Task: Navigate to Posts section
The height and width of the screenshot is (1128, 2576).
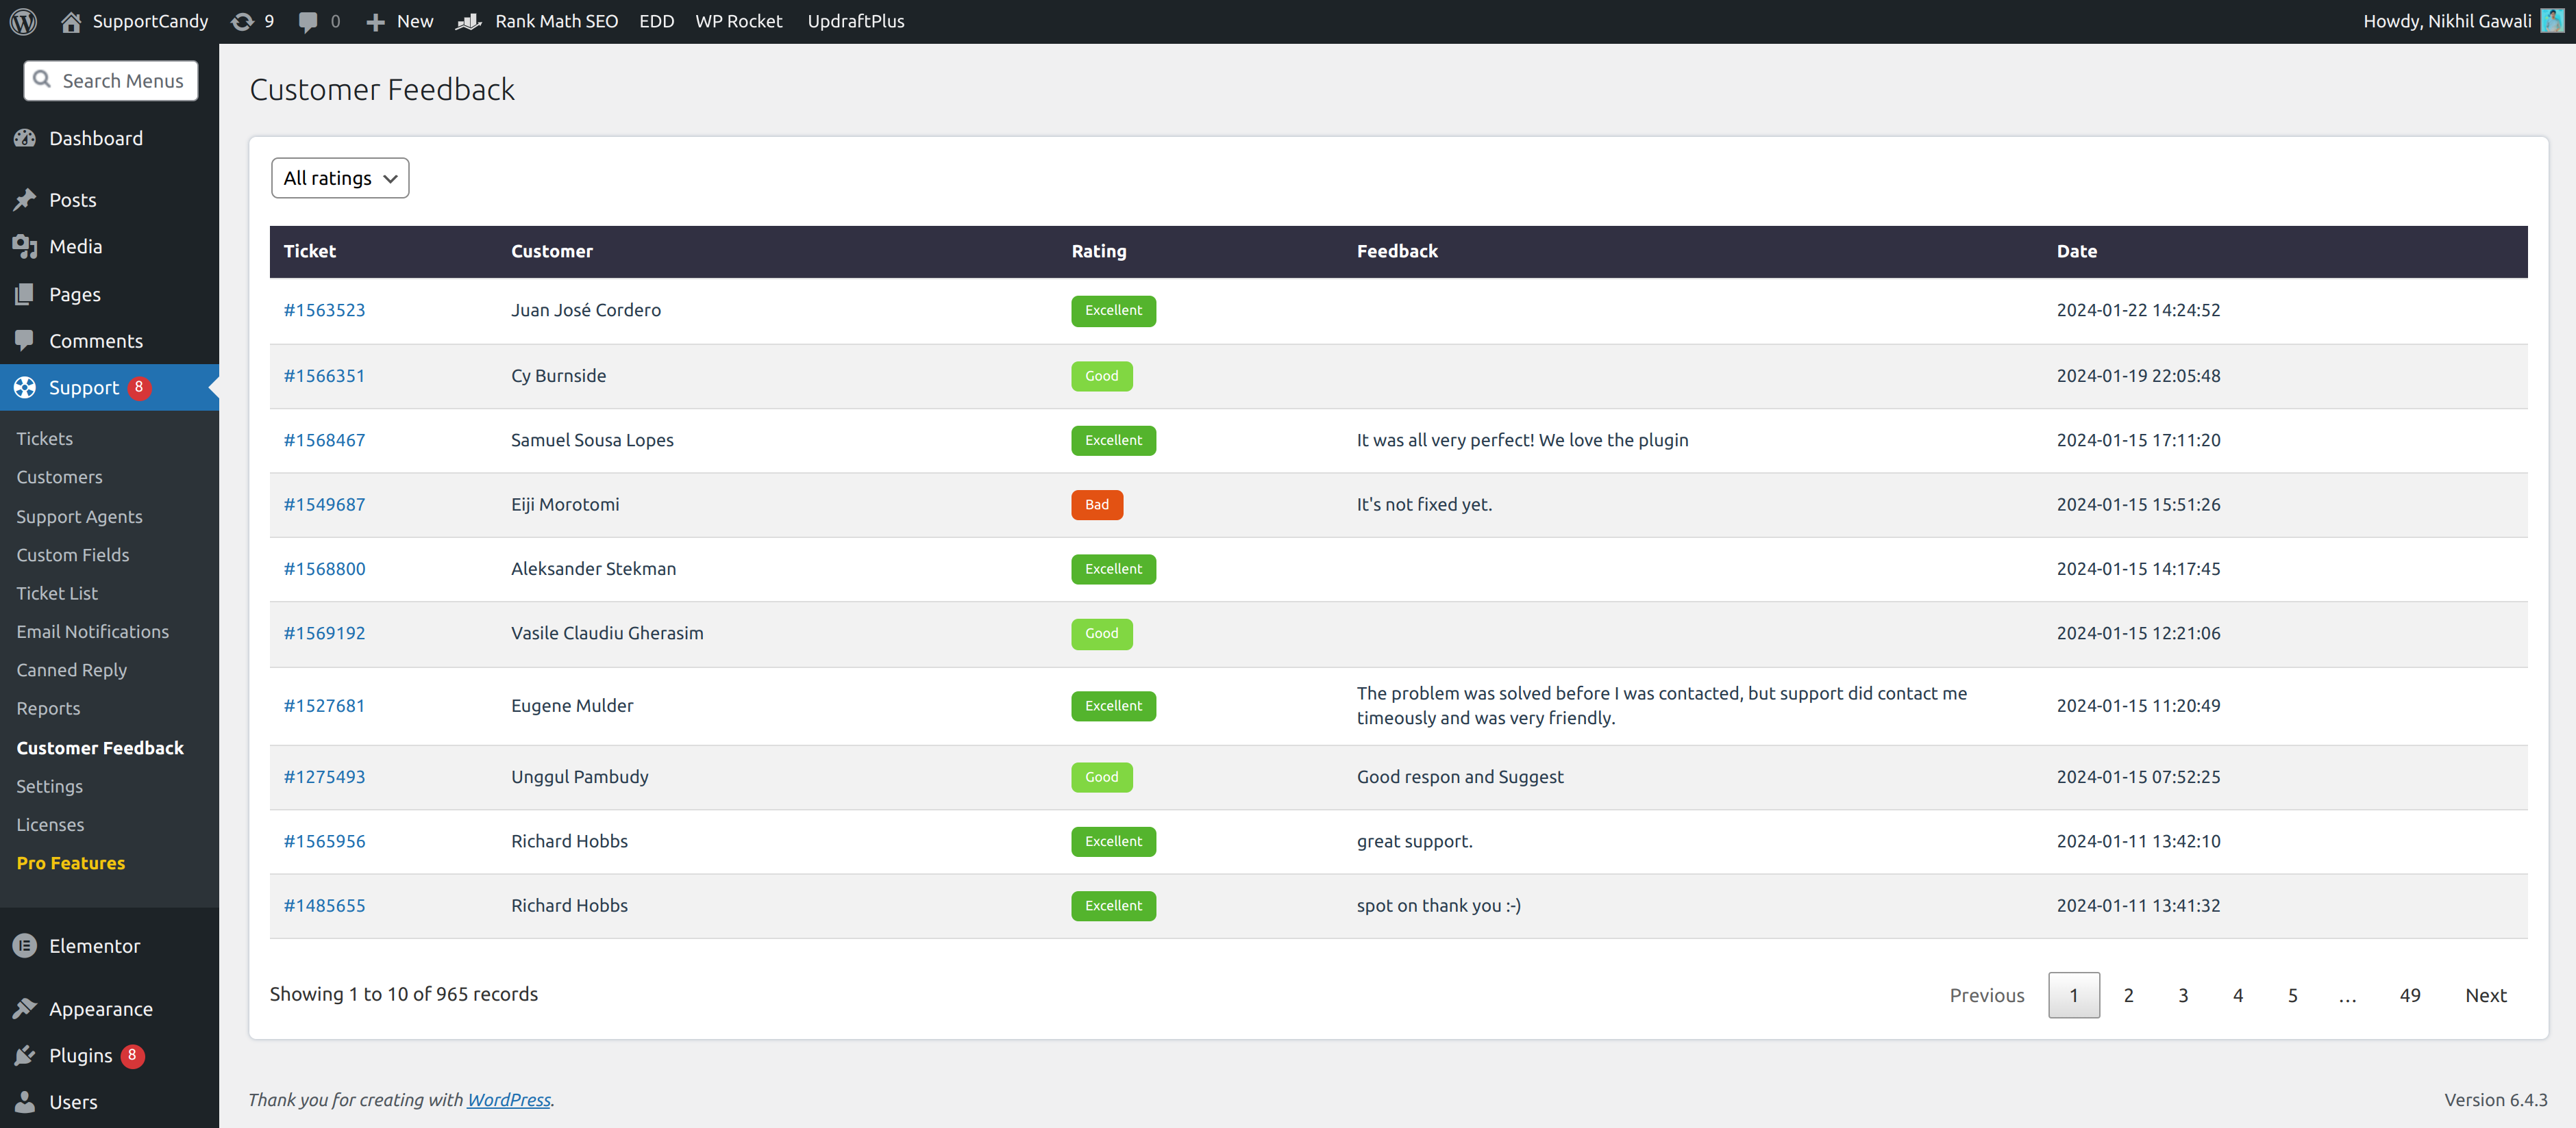Action: pos(73,198)
